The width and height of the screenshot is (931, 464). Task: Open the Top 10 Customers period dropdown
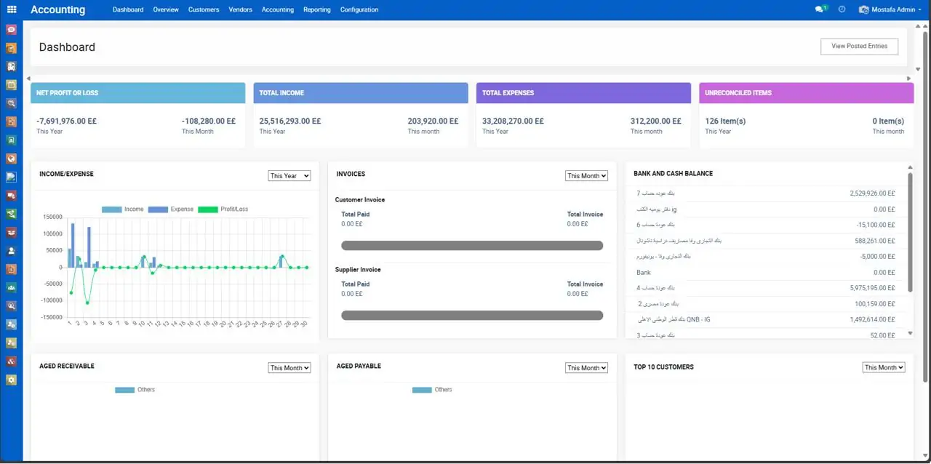click(x=883, y=367)
